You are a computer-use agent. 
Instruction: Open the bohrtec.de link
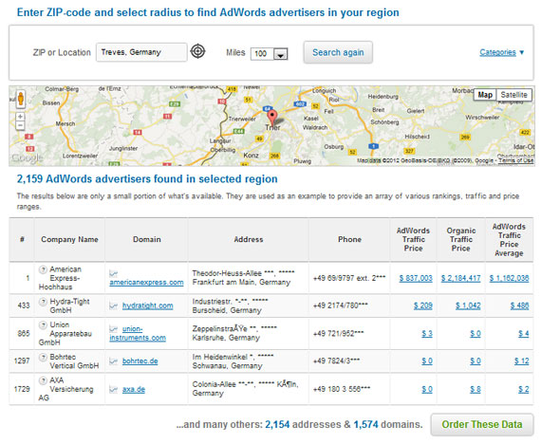pyautogui.click(x=140, y=361)
